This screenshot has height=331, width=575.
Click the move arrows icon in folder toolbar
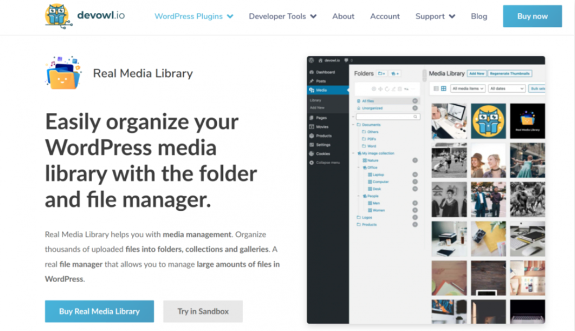(x=380, y=89)
